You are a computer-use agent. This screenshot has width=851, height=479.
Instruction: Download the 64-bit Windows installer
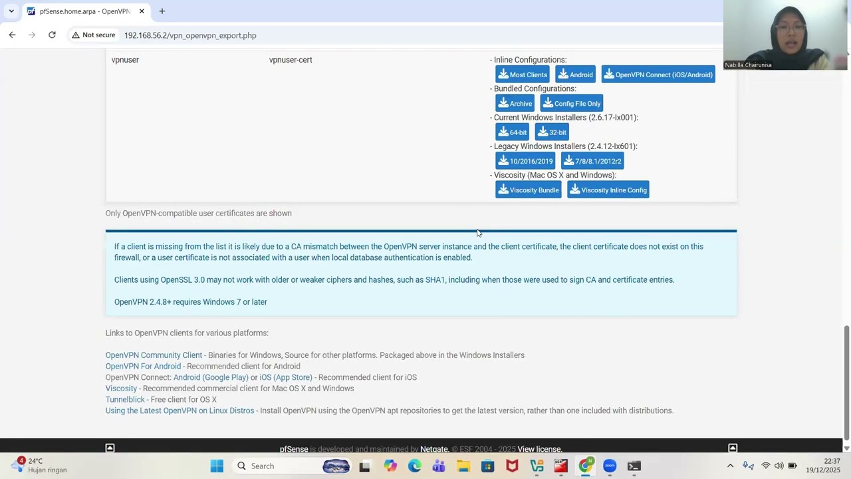(x=512, y=132)
